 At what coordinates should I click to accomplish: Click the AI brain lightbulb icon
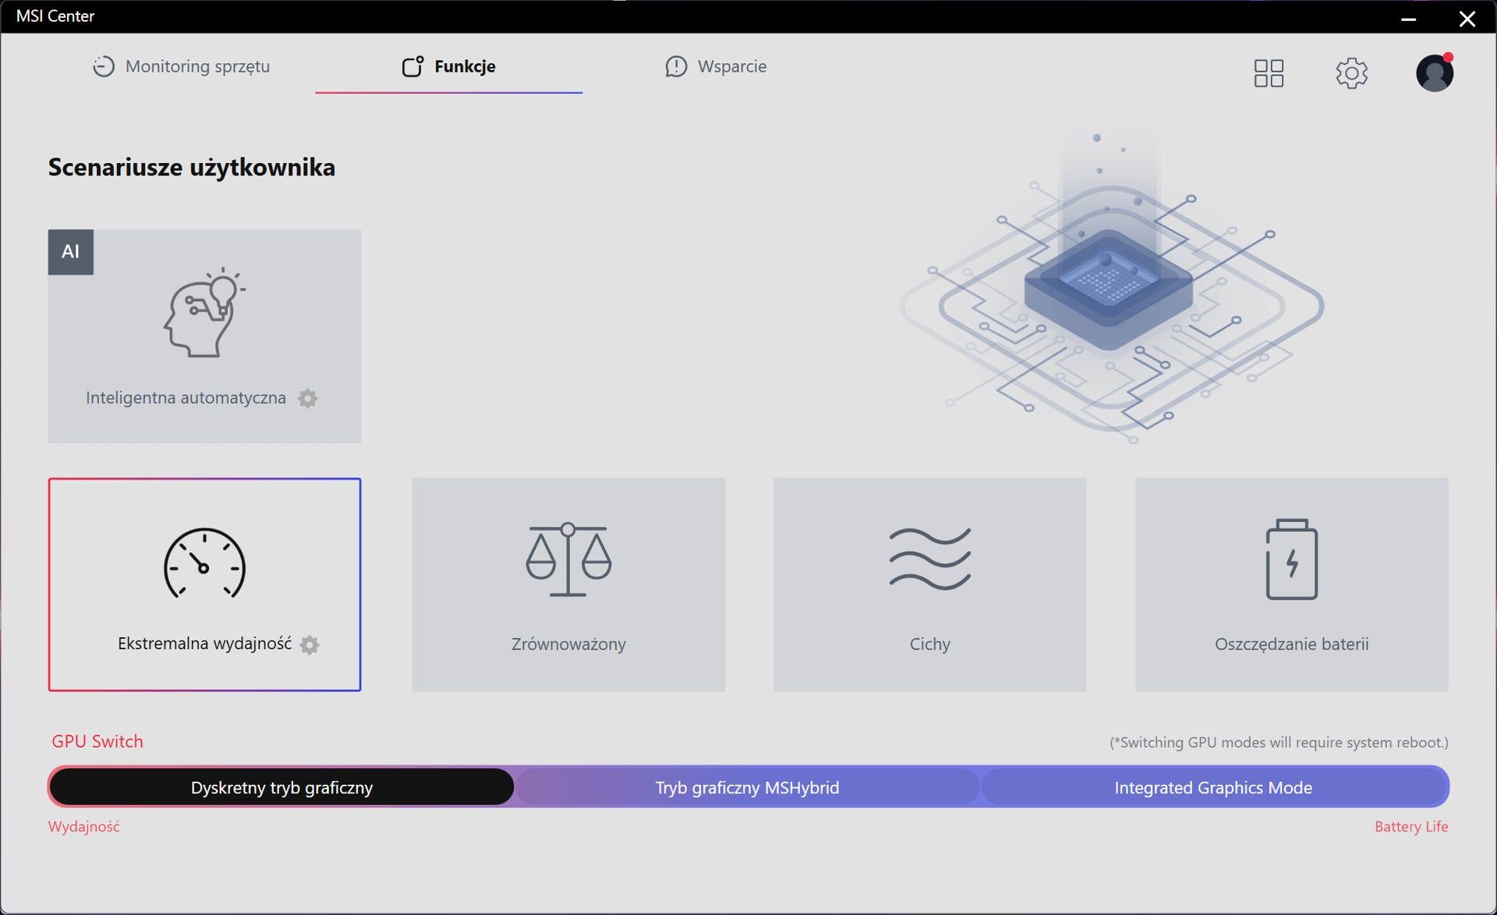204,312
